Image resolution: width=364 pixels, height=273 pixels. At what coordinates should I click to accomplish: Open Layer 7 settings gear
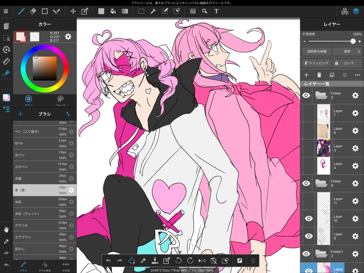(355, 113)
